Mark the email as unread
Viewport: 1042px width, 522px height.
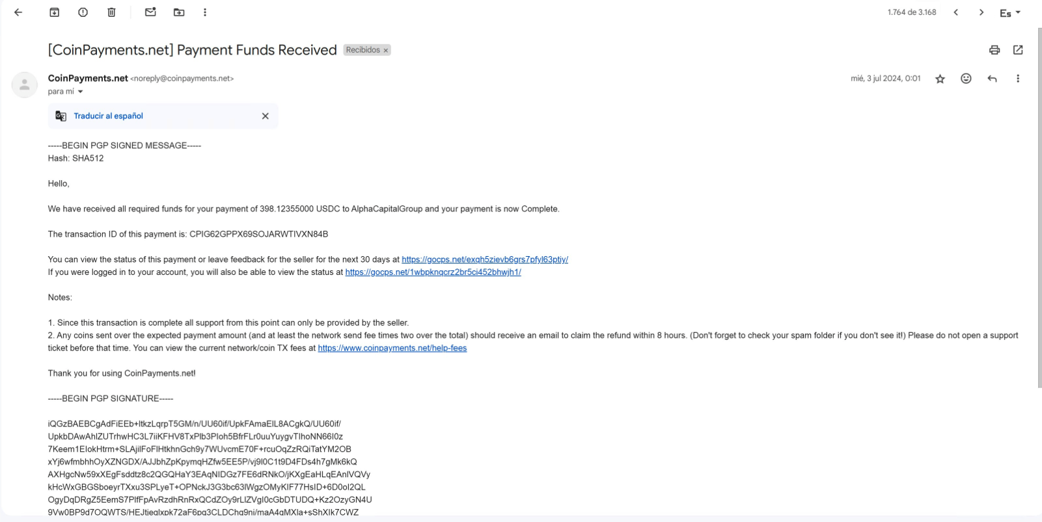[x=150, y=12]
